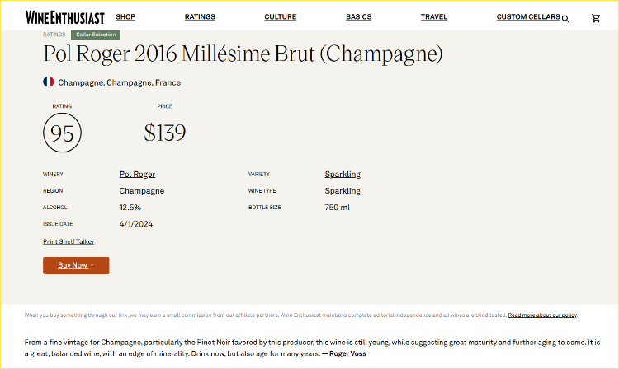Go to Custom Cellars

528,16
